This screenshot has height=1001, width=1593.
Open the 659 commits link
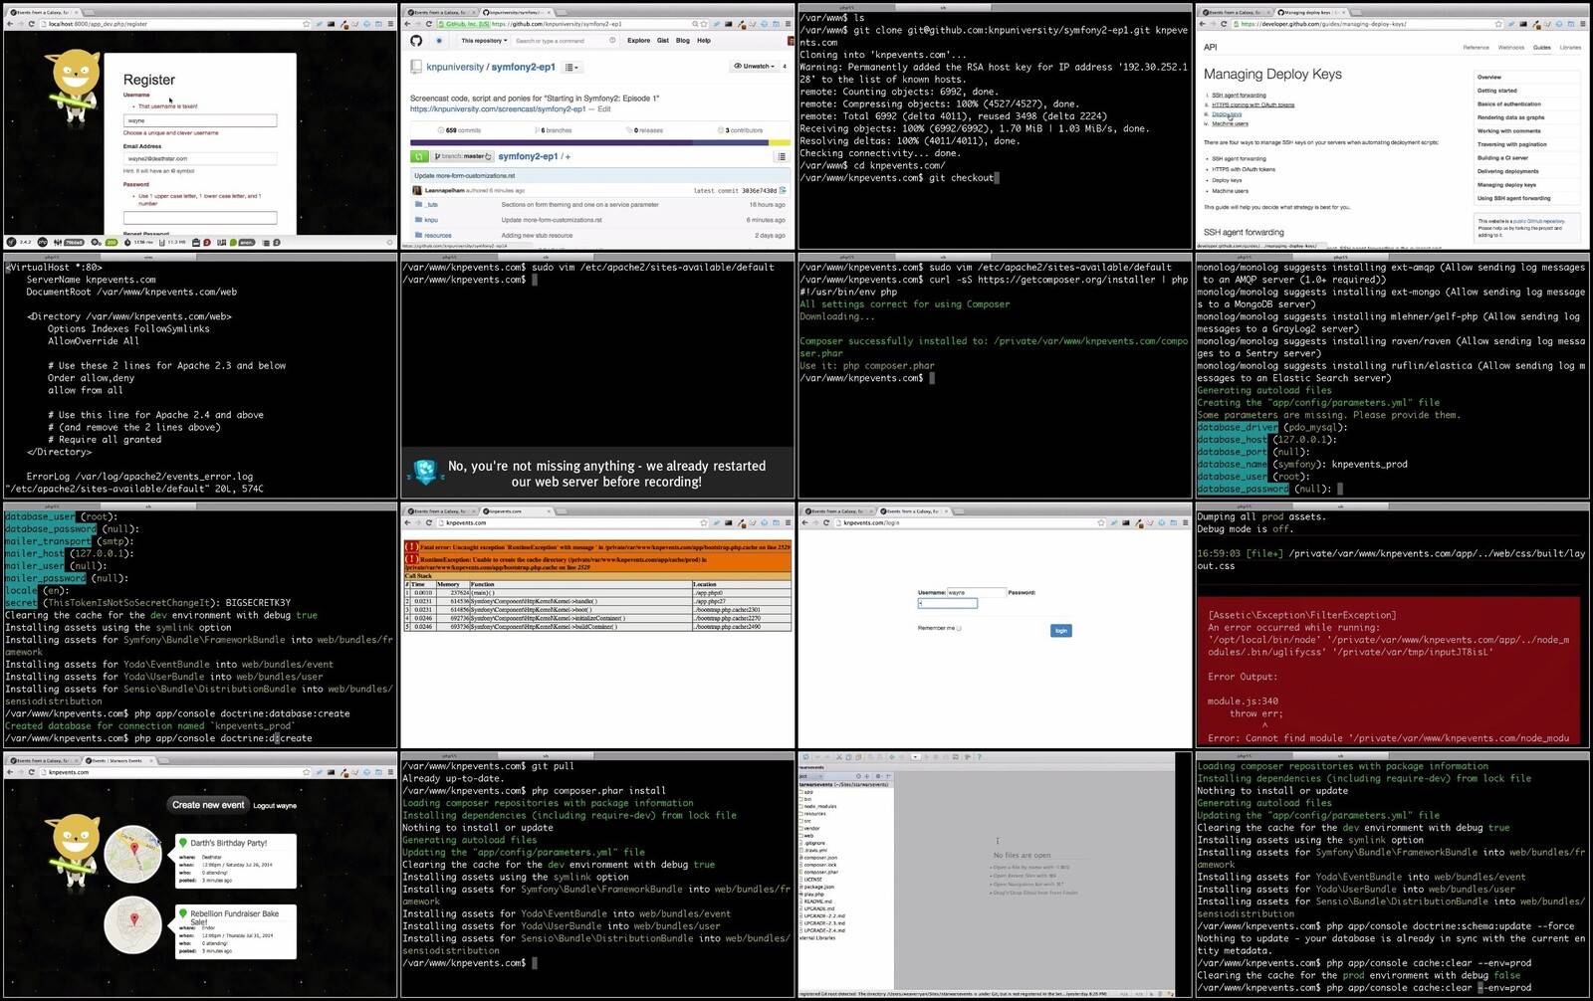tap(460, 130)
